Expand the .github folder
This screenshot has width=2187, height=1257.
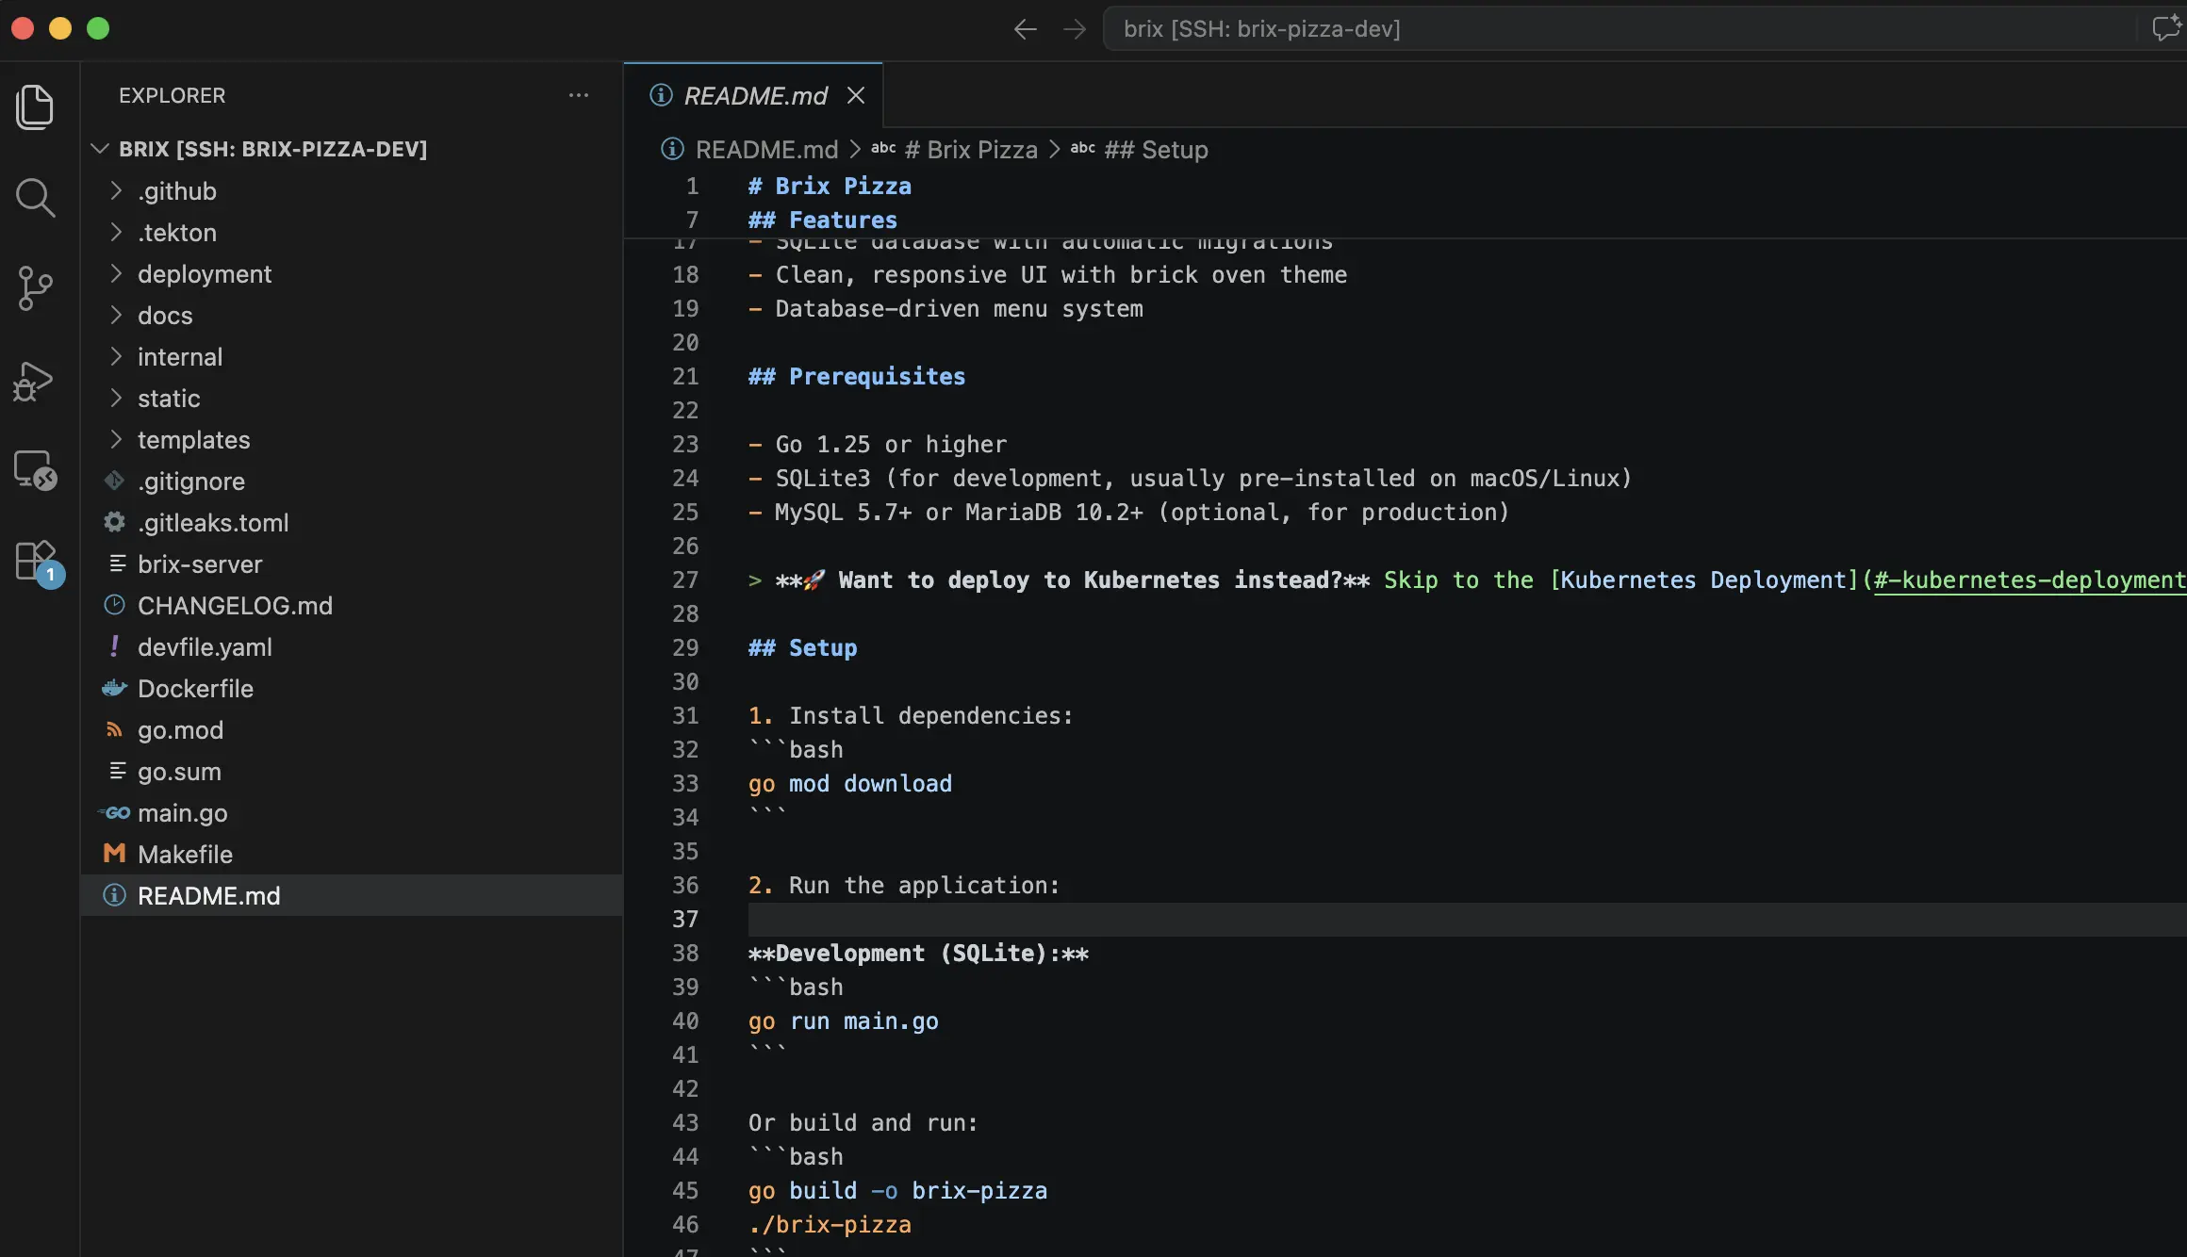tap(116, 190)
